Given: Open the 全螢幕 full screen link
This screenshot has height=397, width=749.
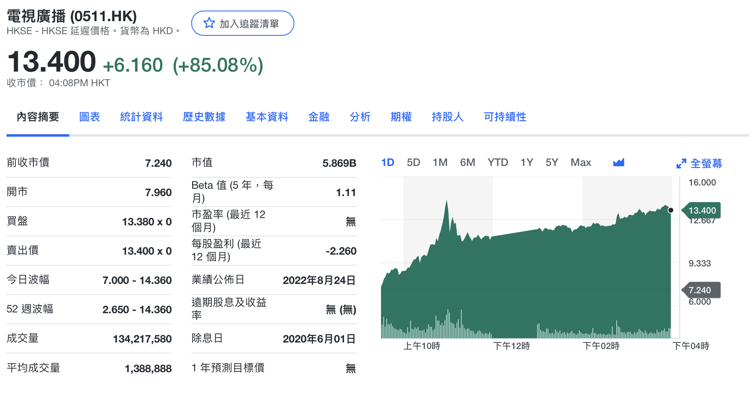Looking at the screenshot, I should (706, 164).
